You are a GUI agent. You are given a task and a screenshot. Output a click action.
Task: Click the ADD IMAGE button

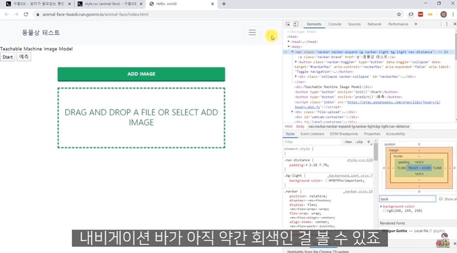(x=141, y=74)
